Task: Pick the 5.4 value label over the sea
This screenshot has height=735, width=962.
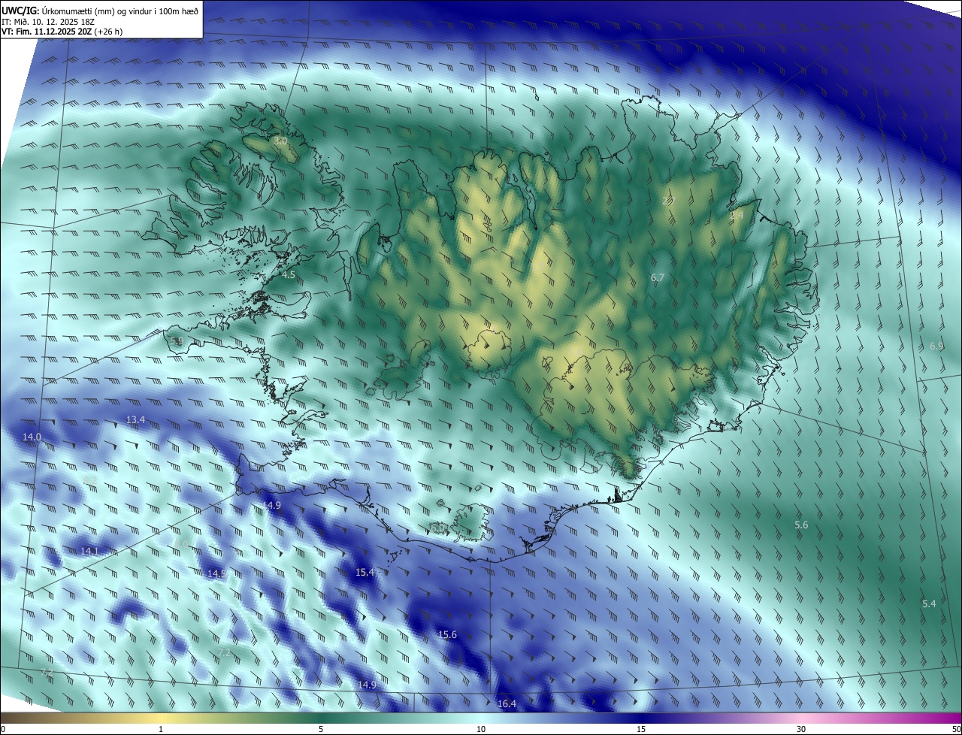Action: 929,604
